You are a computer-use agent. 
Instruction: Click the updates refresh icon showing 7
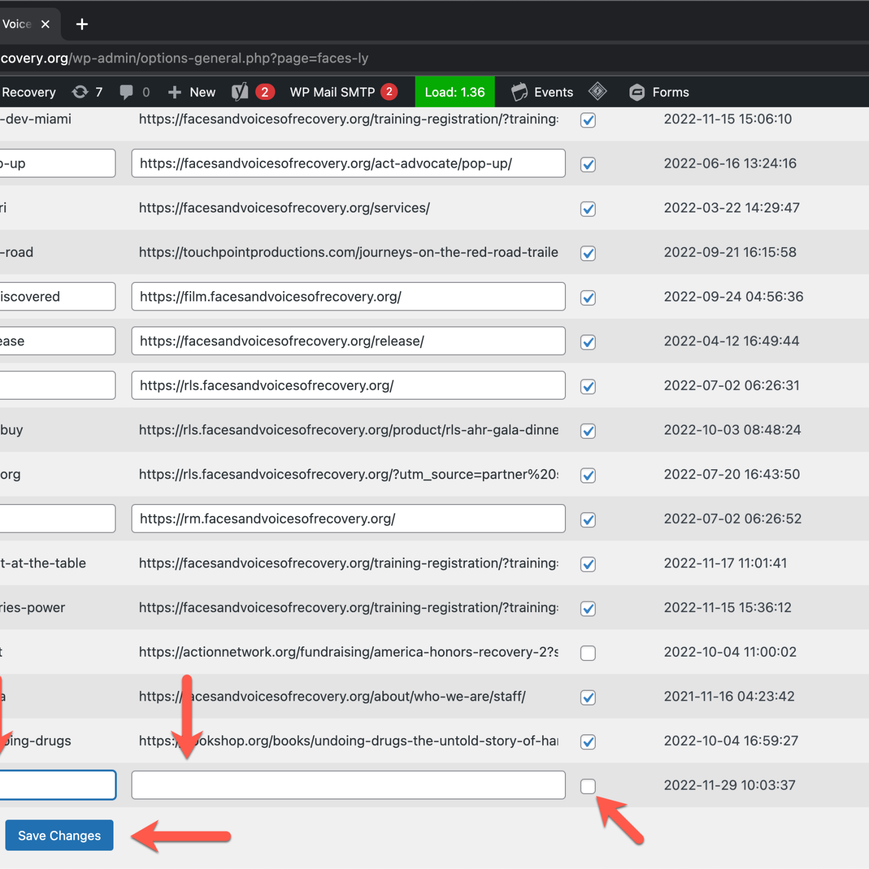click(80, 92)
